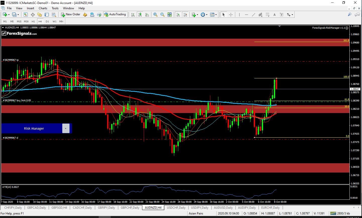Expand the Profiles dropdown arrow
The width and height of the screenshot is (362, 218).
click(18, 15)
